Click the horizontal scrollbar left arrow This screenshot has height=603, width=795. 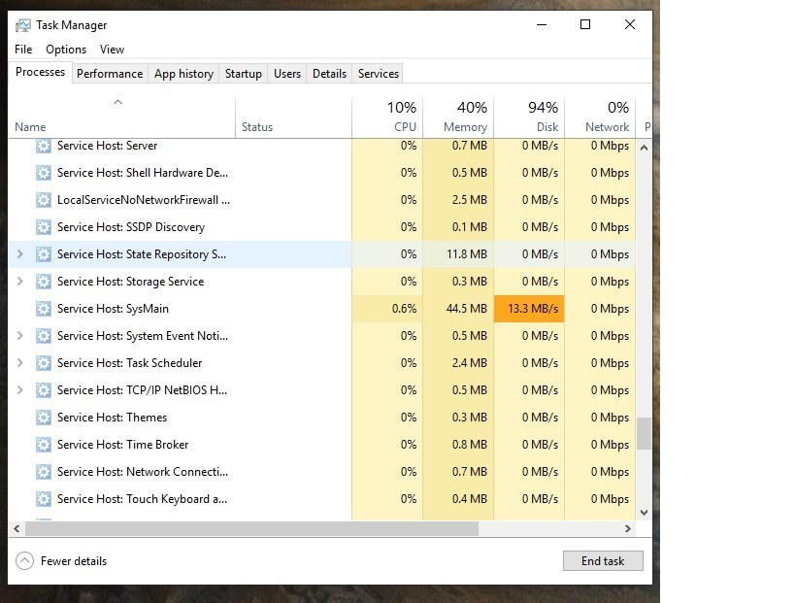click(17, 528)
